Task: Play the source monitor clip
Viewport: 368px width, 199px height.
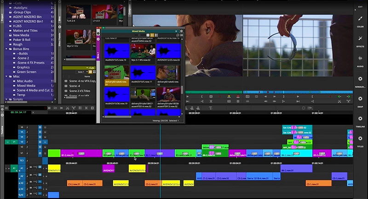Action: click(187, 97)
